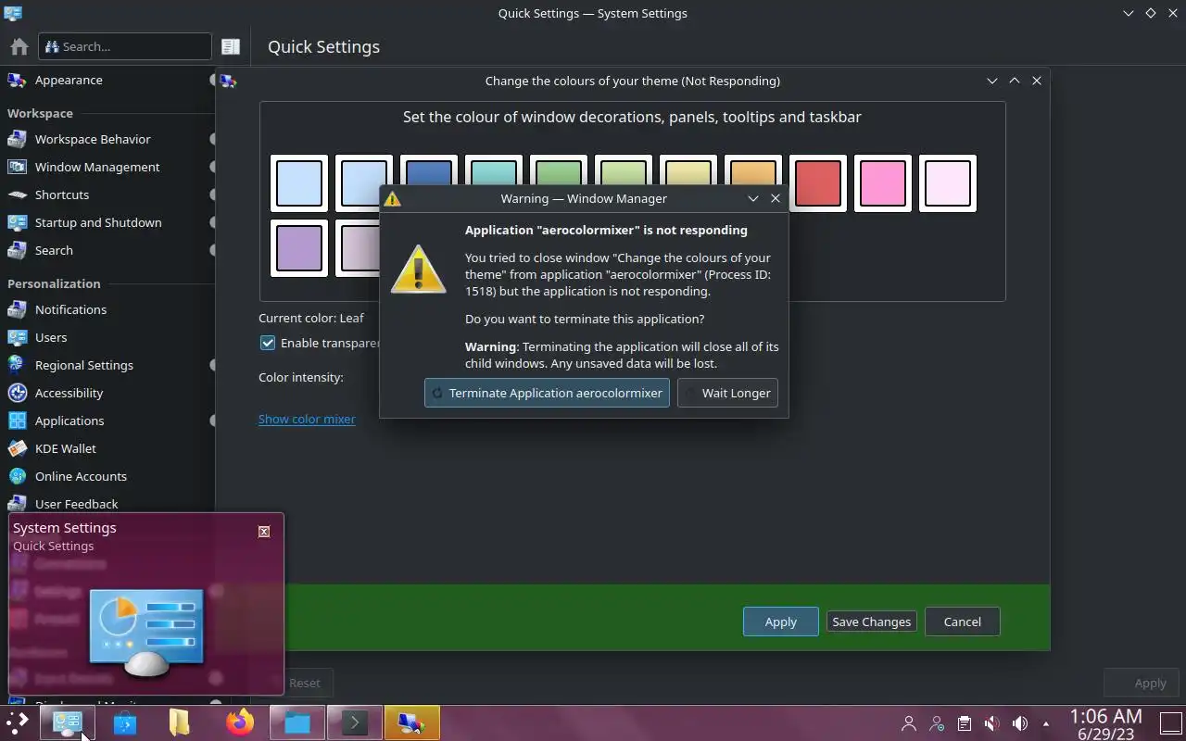
Task: Open Workspace Behavior settings
Action: (x=93, y=139)
